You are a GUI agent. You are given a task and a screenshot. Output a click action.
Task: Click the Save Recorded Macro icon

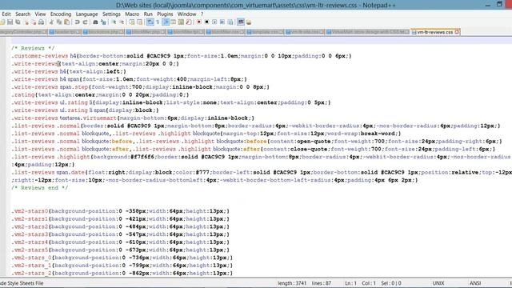pos(230,22)
